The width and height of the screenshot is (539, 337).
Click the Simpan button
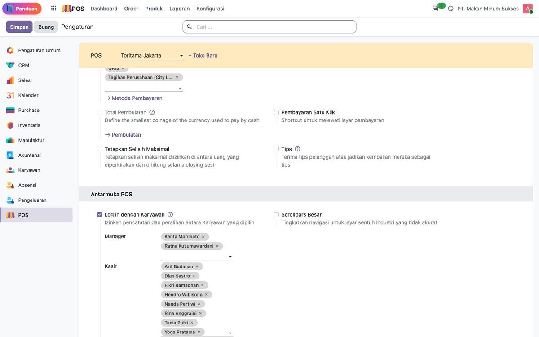19,27
